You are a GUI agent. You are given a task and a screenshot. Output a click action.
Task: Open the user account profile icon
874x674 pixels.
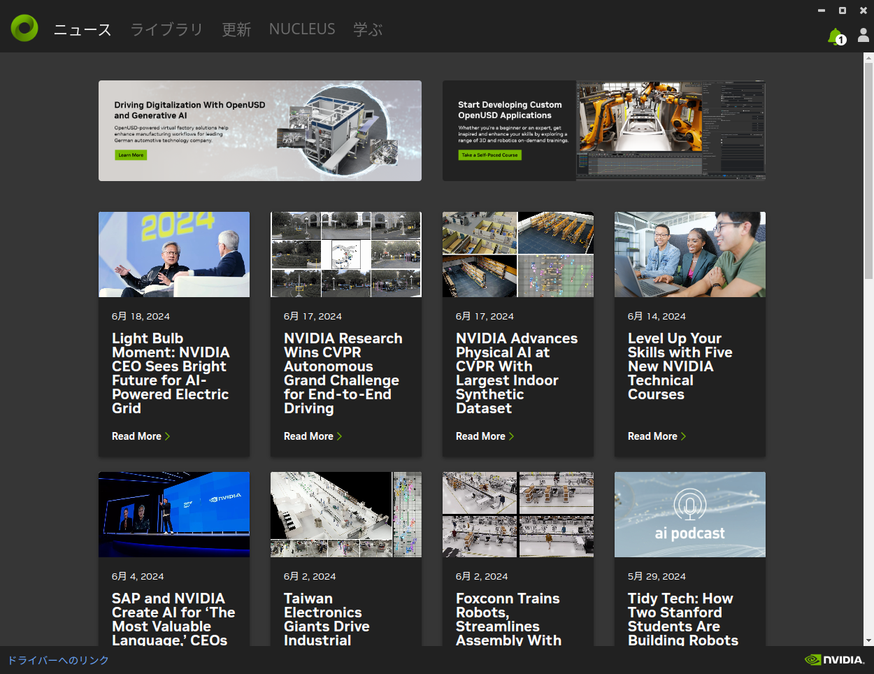click(864, 35)
